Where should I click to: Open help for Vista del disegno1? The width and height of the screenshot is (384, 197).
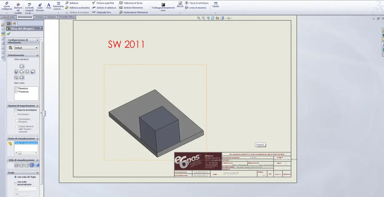(40, 28)
